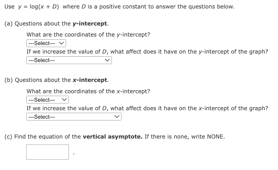Click the period beside the part (c) answer box
Image resolution: width=278 pixels, height=170 pixels.
tap(73, 153)
